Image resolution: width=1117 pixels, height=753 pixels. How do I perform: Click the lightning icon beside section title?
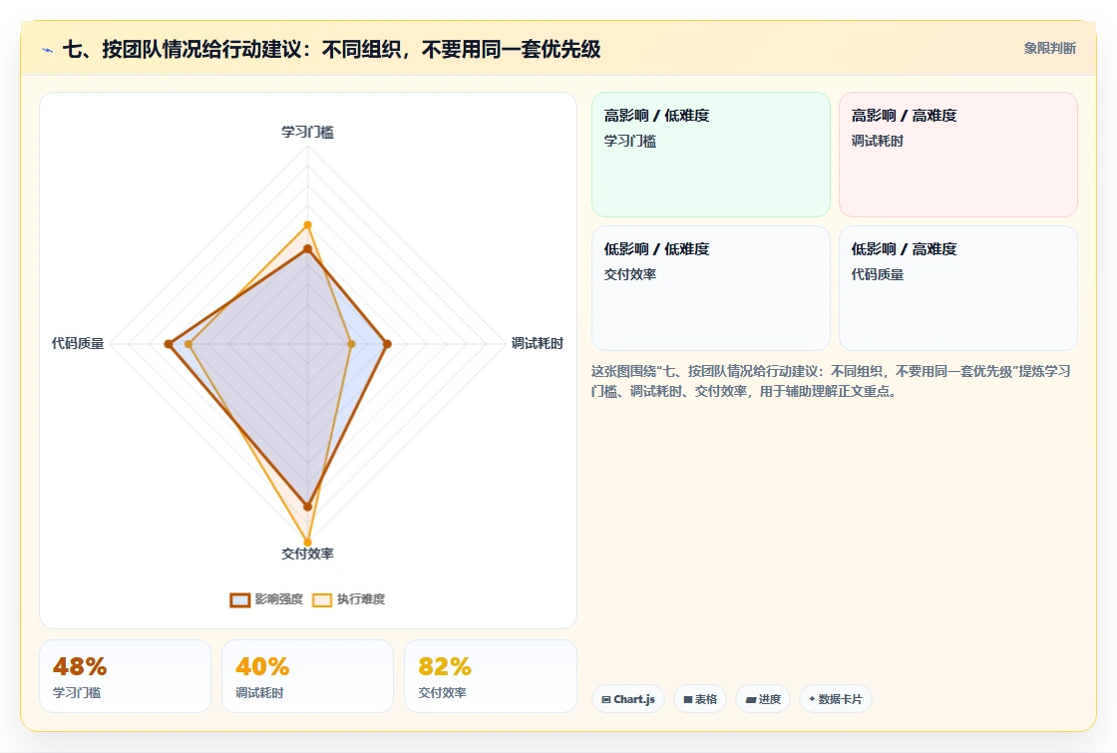(x=48, y=50)
